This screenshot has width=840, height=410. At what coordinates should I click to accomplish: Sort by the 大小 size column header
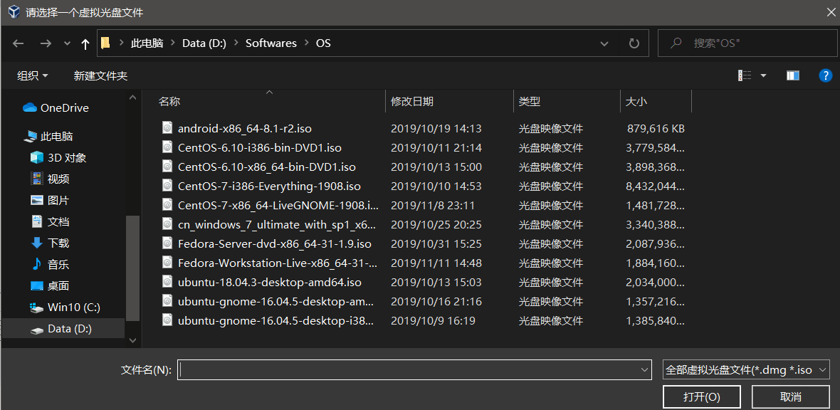(636, 102)
